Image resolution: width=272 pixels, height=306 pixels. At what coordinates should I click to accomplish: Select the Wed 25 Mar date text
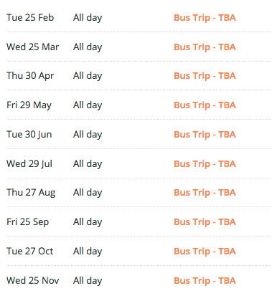point(33,47)
